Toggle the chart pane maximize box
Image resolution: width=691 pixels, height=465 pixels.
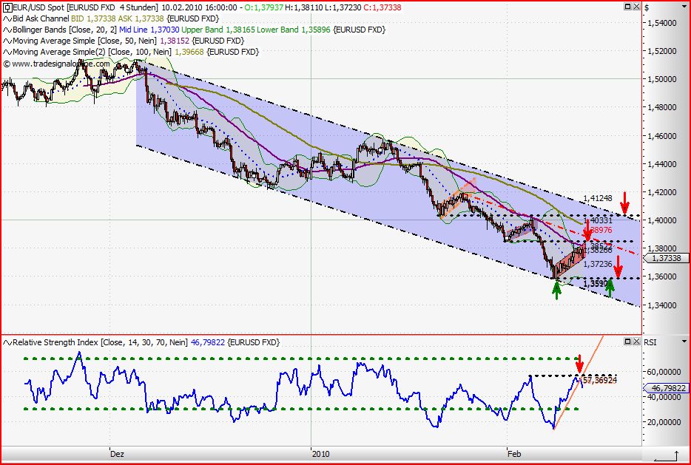(627, 6)
